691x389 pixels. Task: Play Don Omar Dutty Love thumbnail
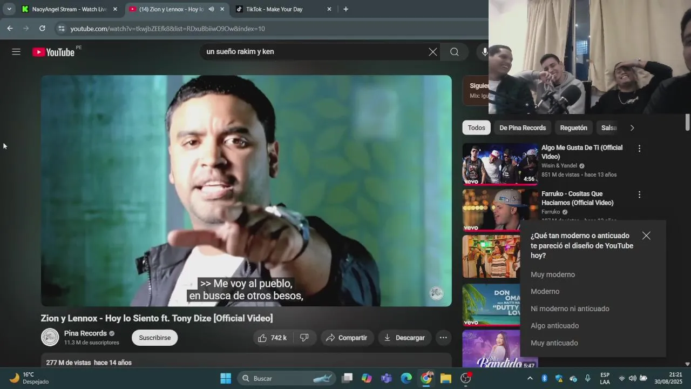(491, 305)
